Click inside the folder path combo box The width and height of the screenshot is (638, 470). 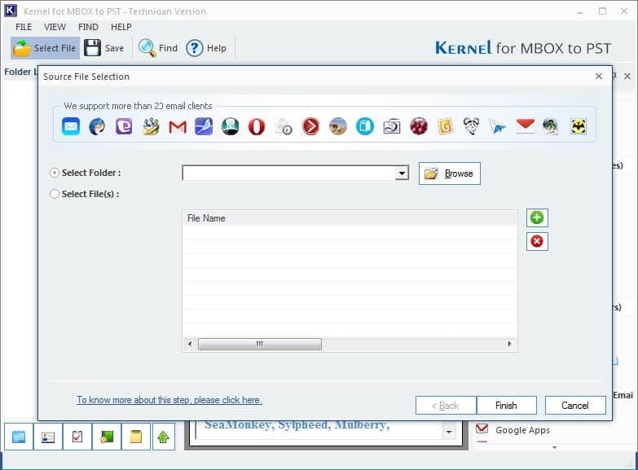coord(289,173)
